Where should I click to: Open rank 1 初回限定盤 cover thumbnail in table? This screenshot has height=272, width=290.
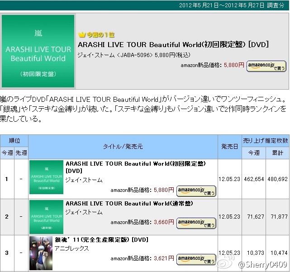pyautogui.click(x=46, y=177)
